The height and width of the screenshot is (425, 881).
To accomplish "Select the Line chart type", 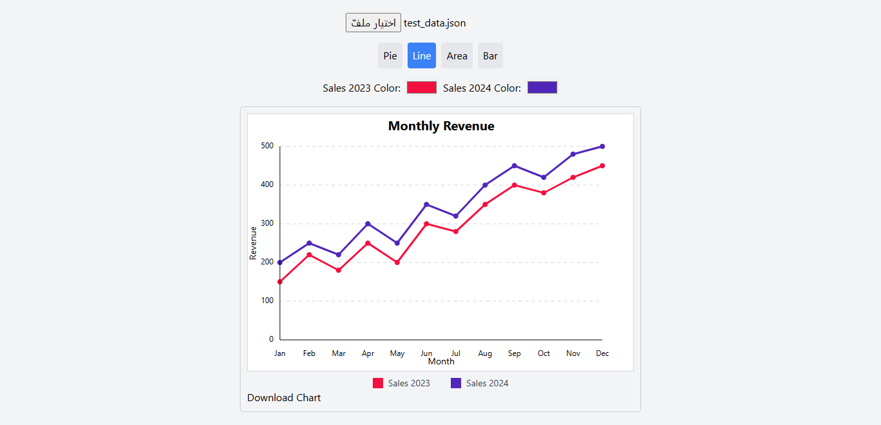I will 422,55.
